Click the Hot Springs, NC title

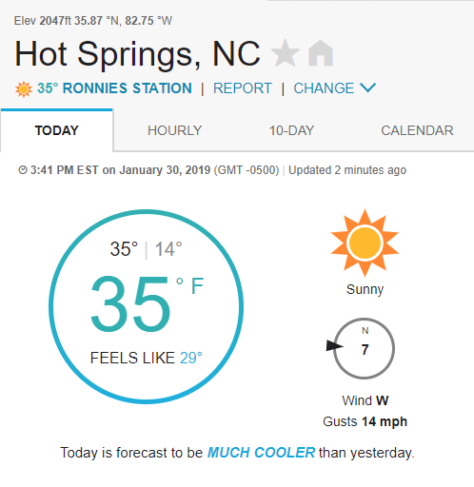pyautogui.click(x=137, y=54)
